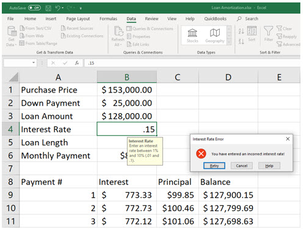Click Existing Connections icon
Screen dimensions: 304x230
tap(63, 36)
